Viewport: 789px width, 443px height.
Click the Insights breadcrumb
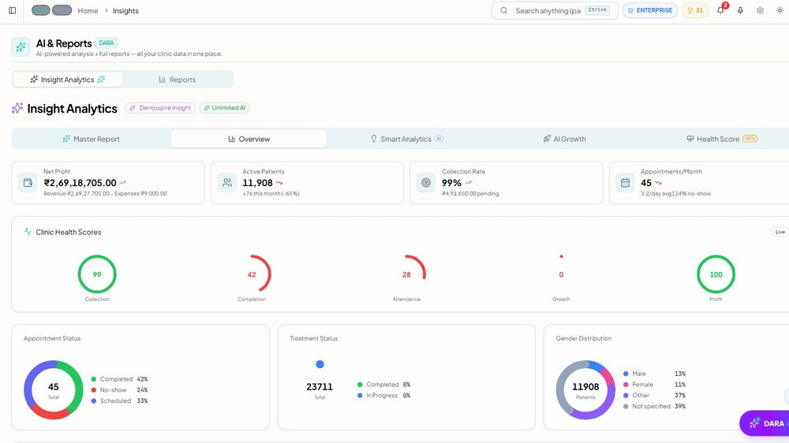click(x=125, y=10)
